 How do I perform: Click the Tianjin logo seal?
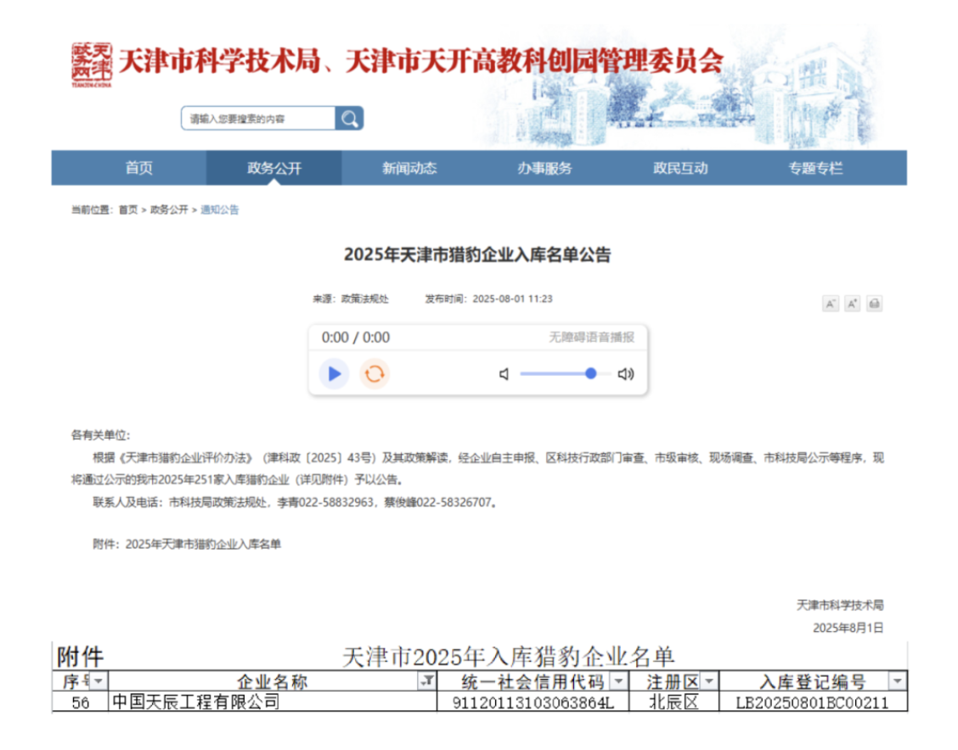pos(91,64)
